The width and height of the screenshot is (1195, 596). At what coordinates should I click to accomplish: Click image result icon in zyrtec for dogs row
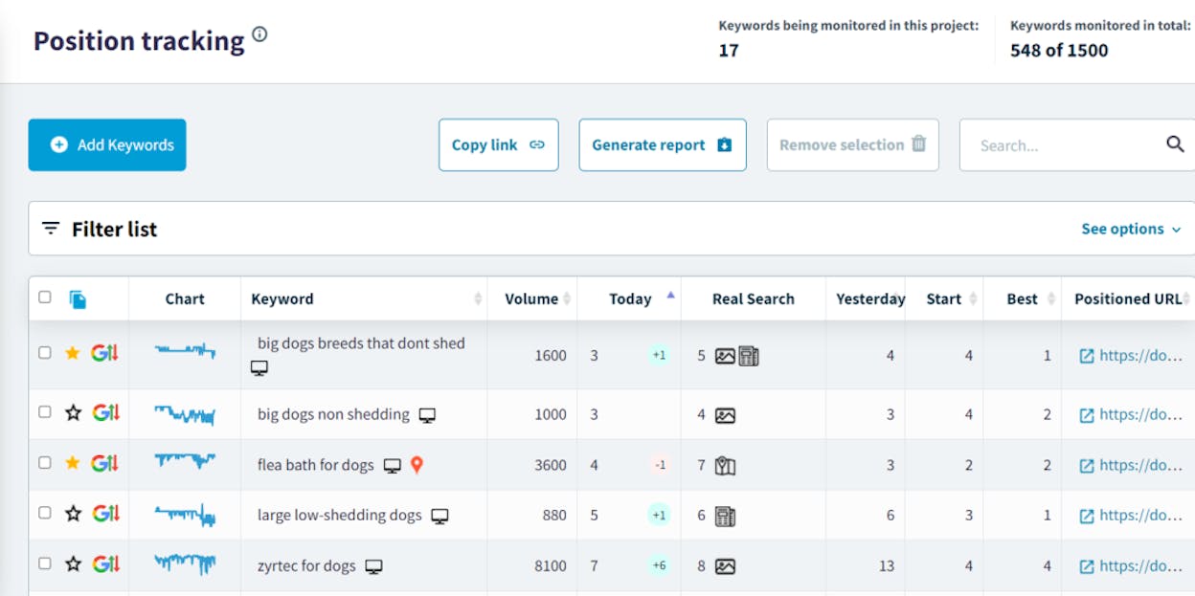click(725, 566)
